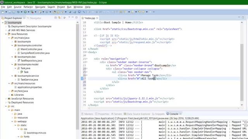Click the Run External Tools icon

pos(32,12)
